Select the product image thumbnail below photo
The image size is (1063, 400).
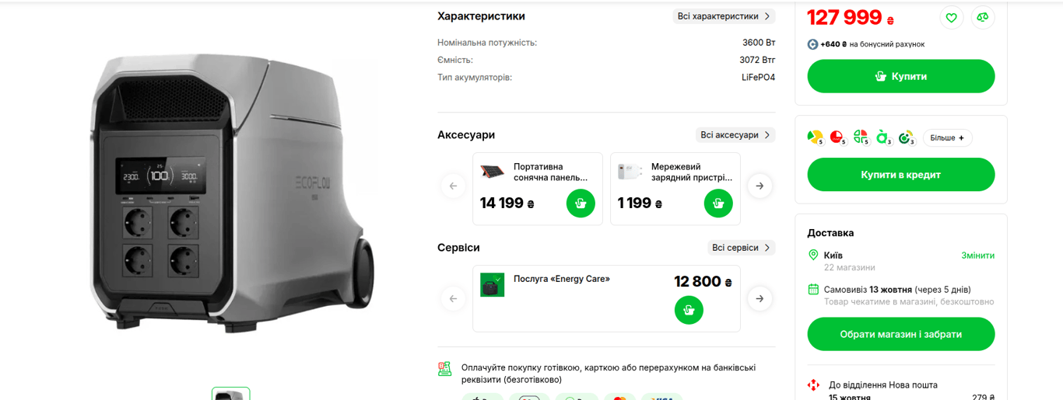click(231, 394)
